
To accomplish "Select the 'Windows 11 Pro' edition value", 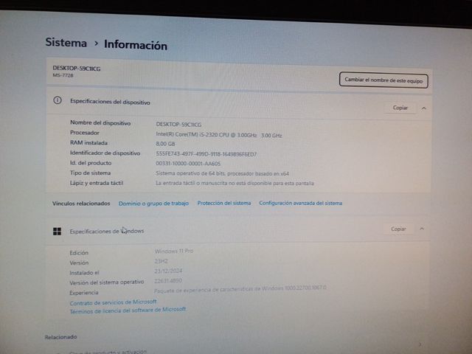I will pos(174,251).
